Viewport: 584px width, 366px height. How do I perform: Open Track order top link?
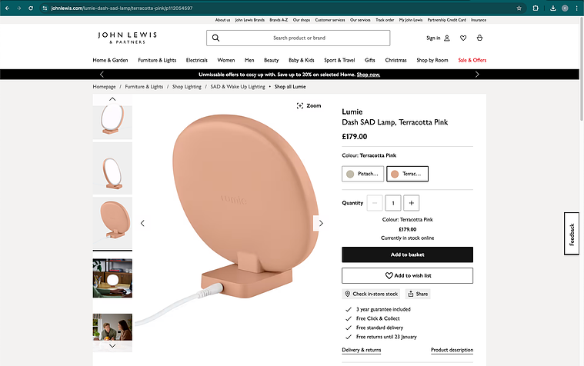click(x=385, y=20)
